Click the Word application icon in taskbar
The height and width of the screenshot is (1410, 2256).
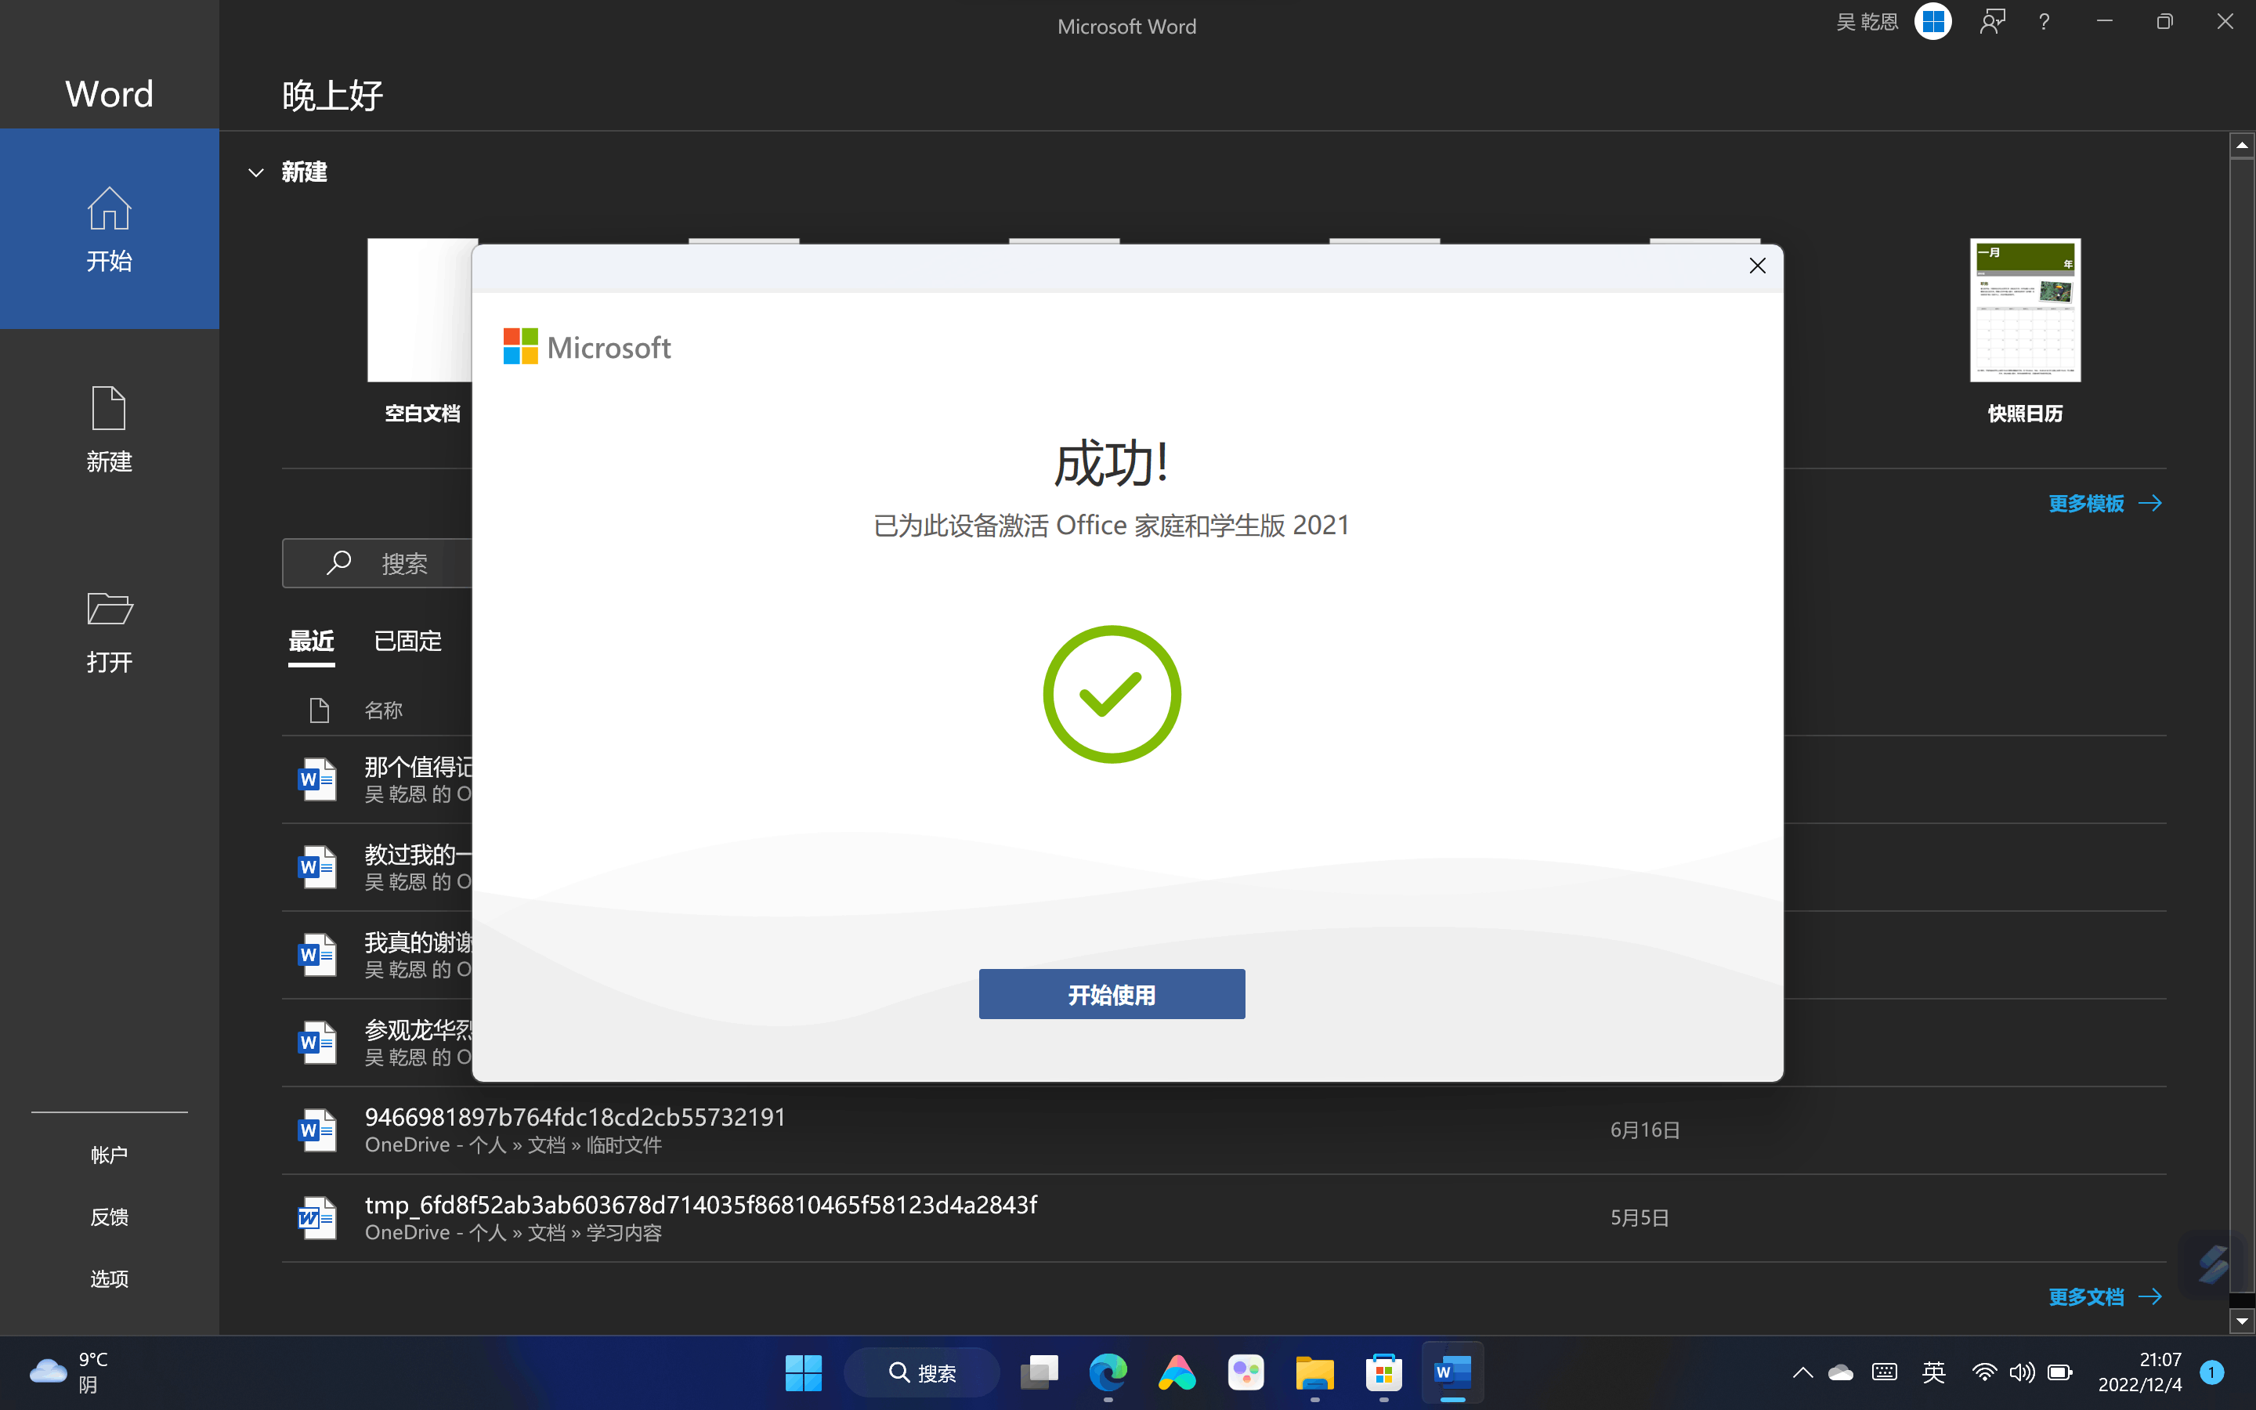1451,1372
